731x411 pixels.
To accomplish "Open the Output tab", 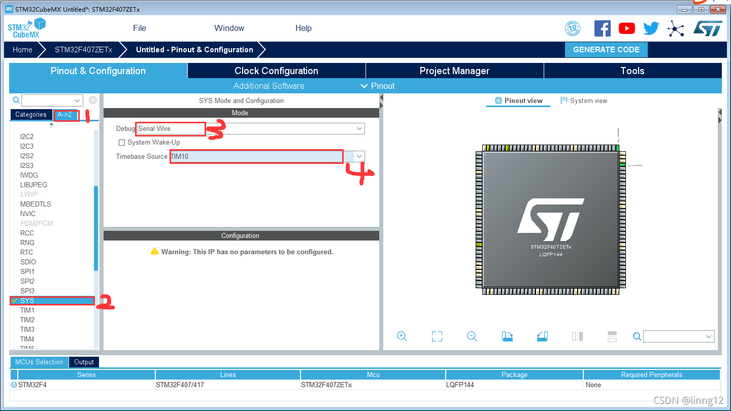I will point(84,362).
